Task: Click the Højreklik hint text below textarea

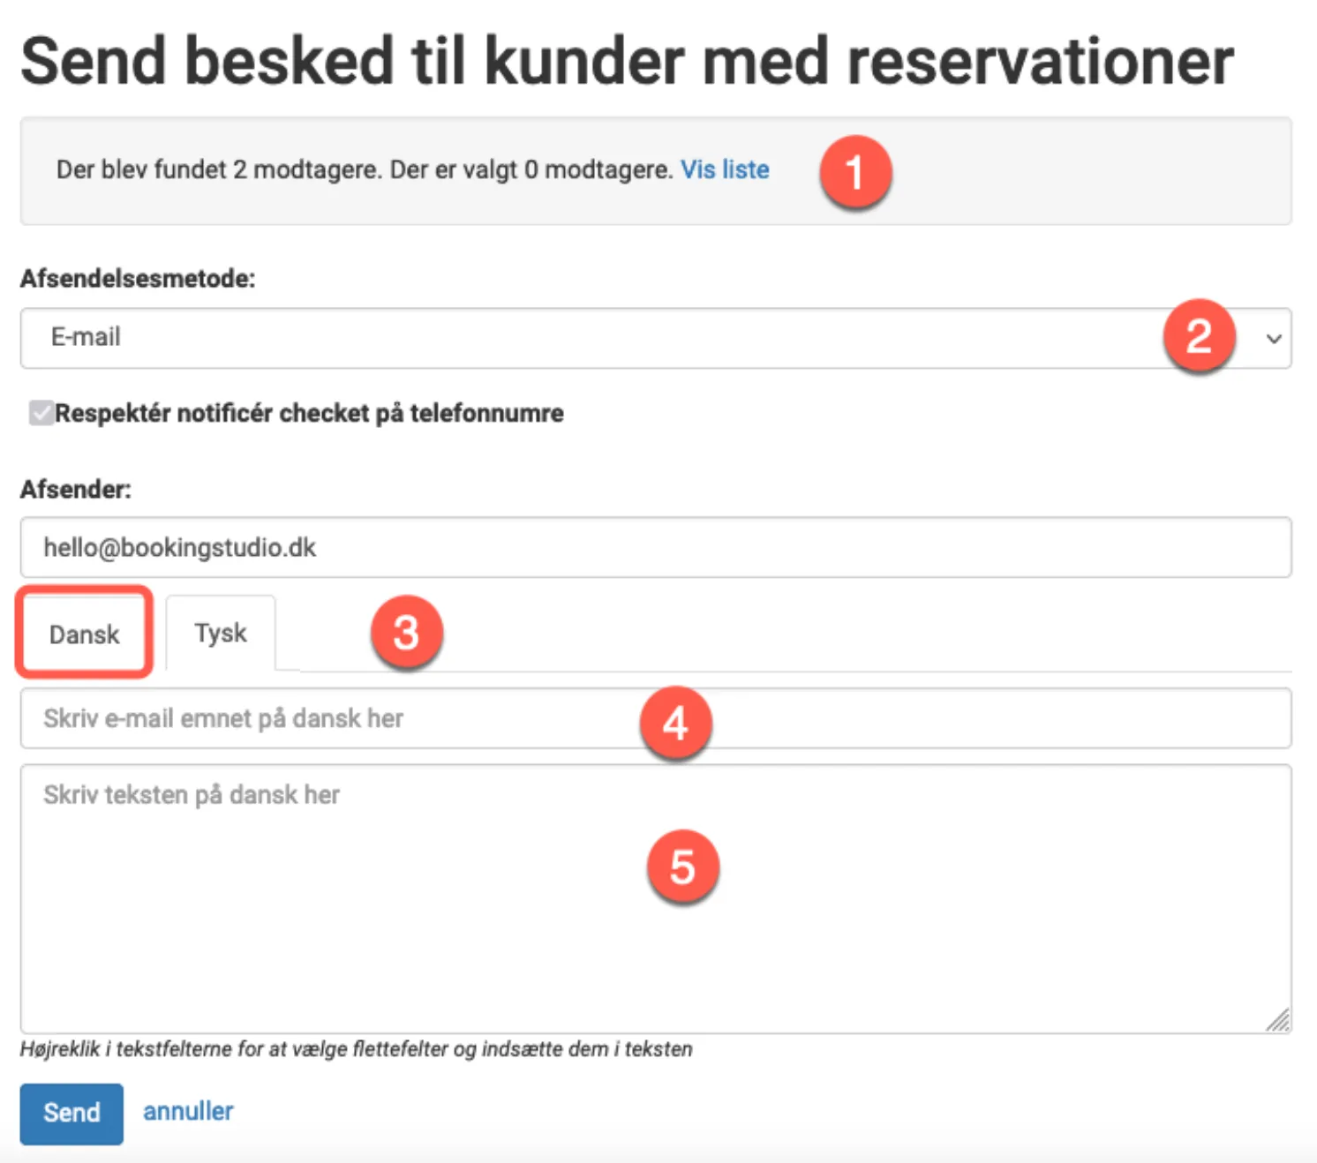Action: pos(356,1049)
